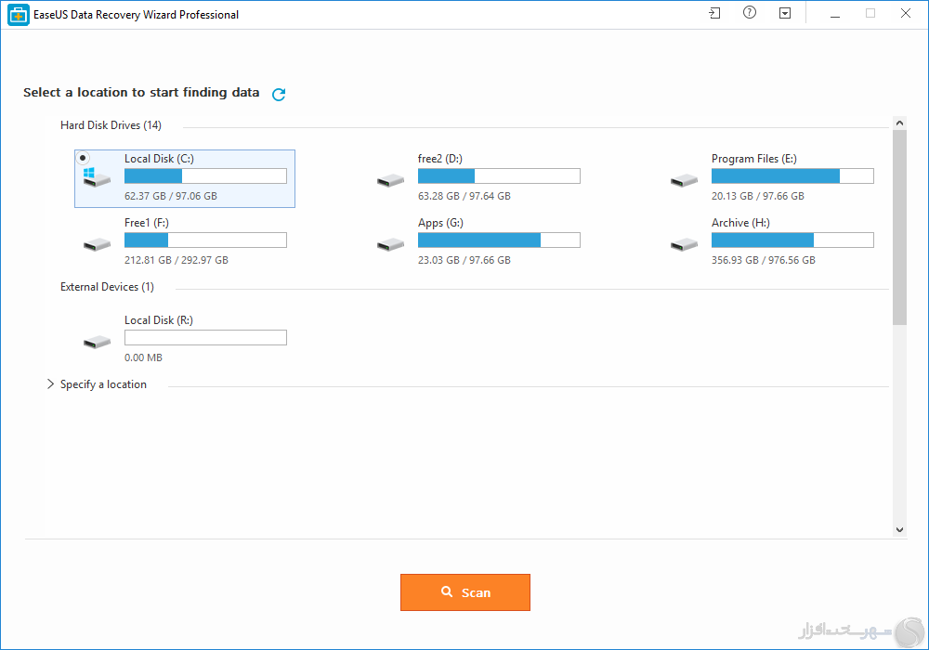Screen dimensions: 929x650
Task: Click the Free1 (F:) usage bar
Action: 205,240
